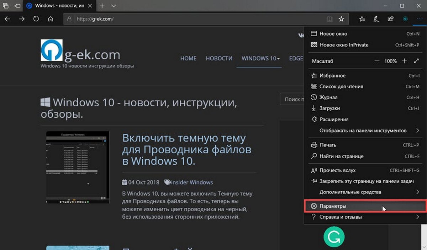The width and height of the screenshot is (427, 250).
Task: Expand Справка и отзывы submenu
Action: tap(365, 217)
